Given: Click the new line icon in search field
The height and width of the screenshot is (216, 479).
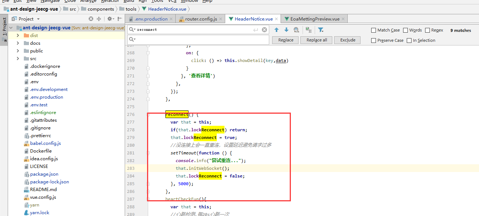Looking at the screenshot, I should point(256,30).
